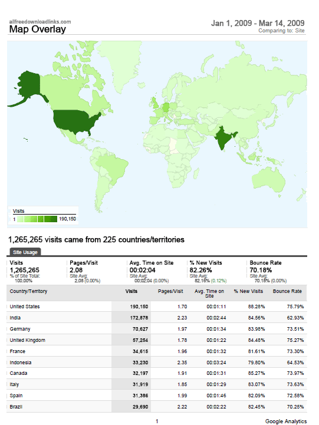This screenshot has width=319, height=425.
Task: Click the Indonesia row
Action: 157,363
